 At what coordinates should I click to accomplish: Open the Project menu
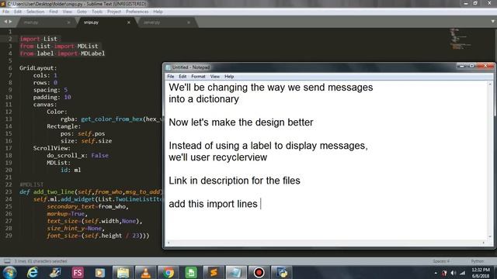click(114, 12)
